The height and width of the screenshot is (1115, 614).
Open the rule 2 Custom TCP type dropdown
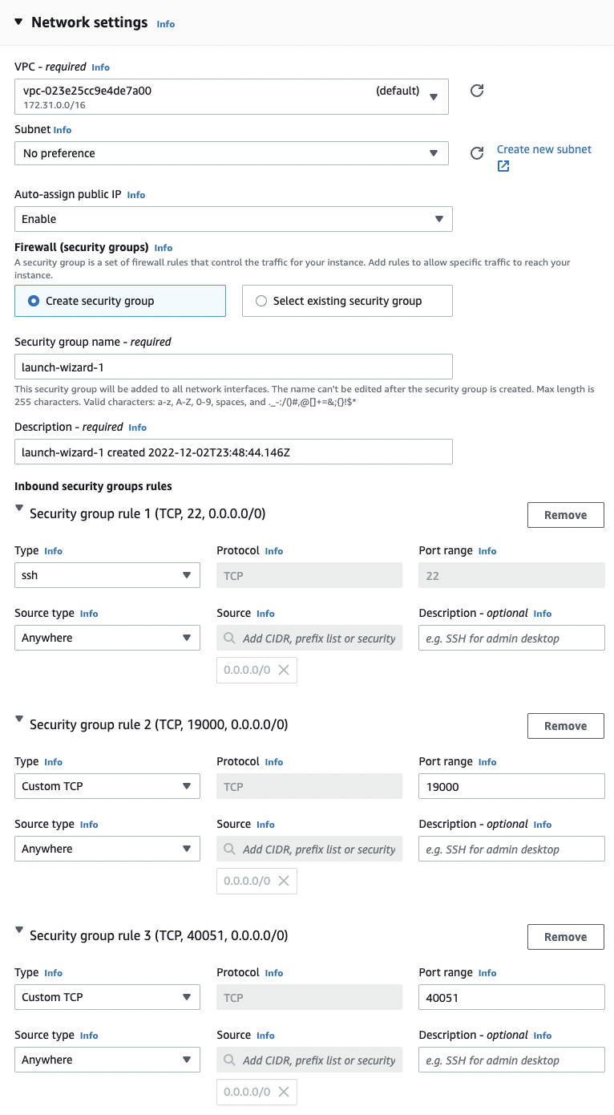pyautogui.click(x=107, y=786)
